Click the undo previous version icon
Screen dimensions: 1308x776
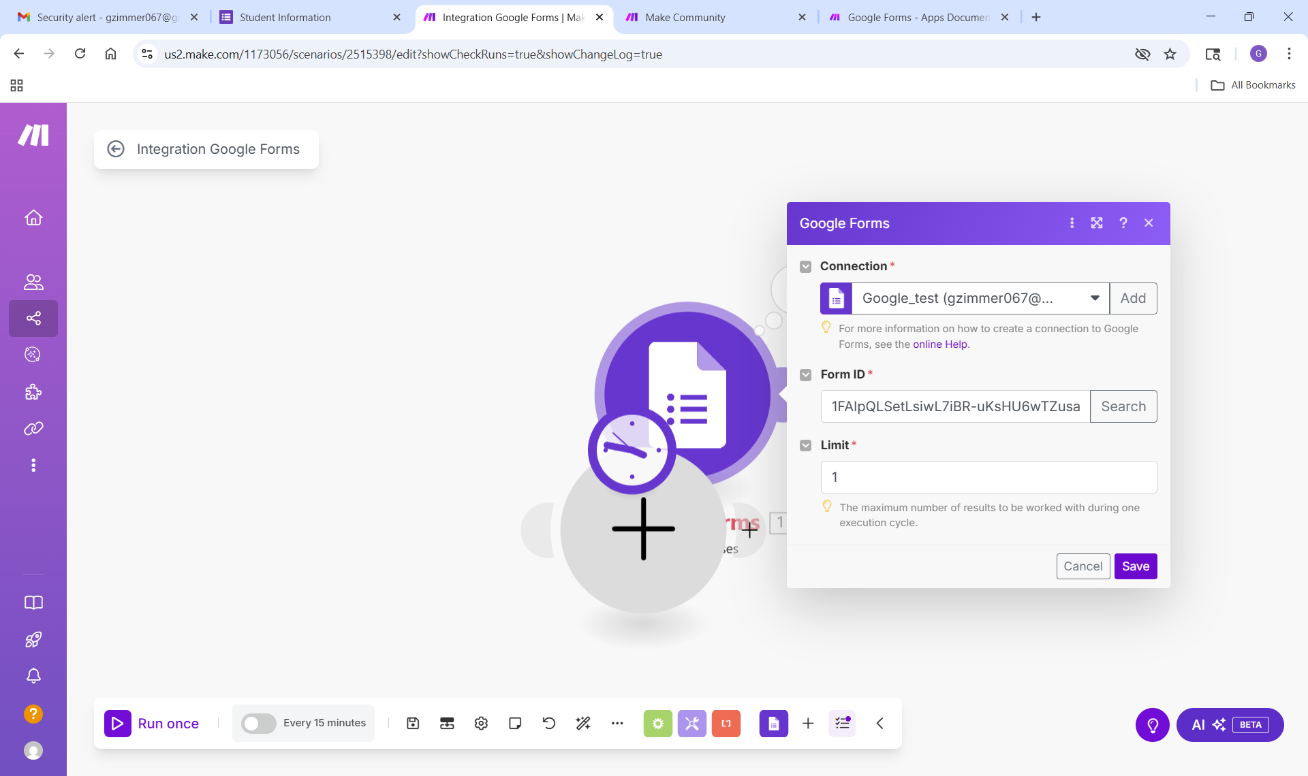point(549,723)
